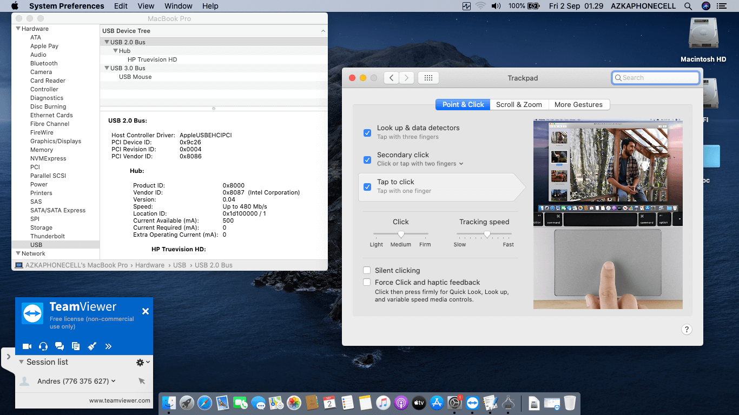Image resolution: width=739 pixels, height=415 pixels.
Task: Open the TeamViewer session settings gear dropdown
Action: 142,362
